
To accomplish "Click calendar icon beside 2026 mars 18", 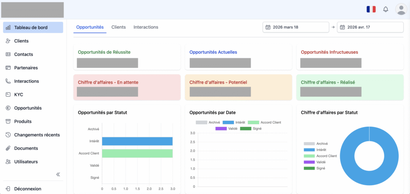I will point(268,27).
